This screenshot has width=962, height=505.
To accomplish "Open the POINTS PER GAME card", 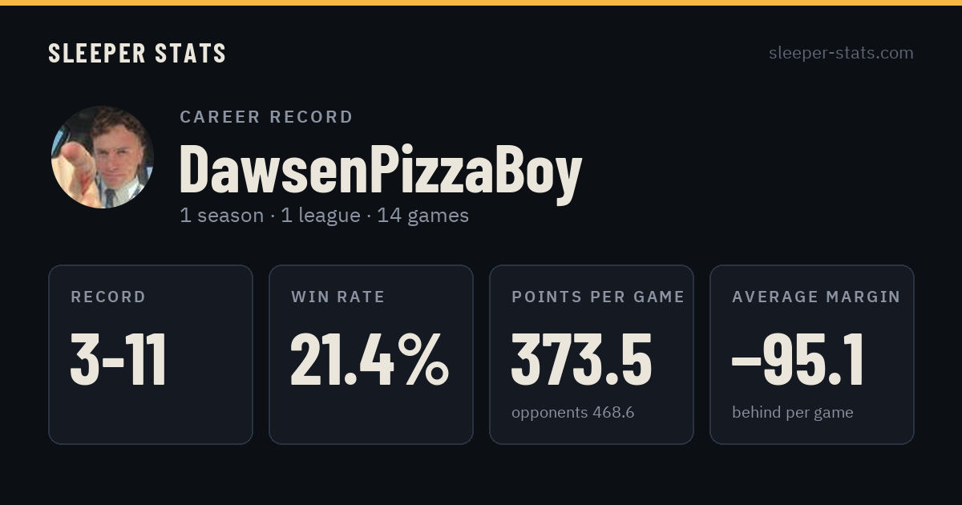I will coord(592,354).
